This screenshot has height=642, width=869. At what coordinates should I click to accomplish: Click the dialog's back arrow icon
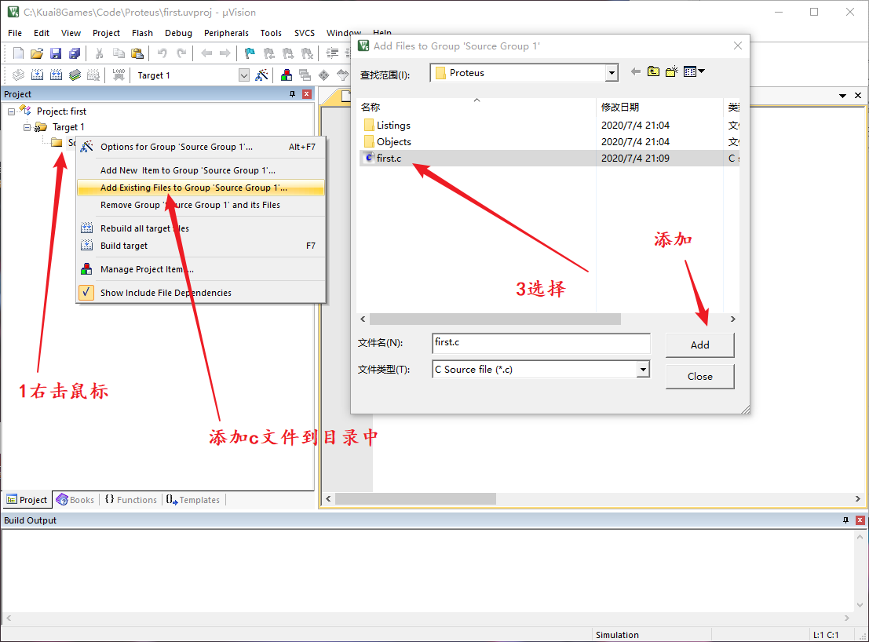(636, 71)
